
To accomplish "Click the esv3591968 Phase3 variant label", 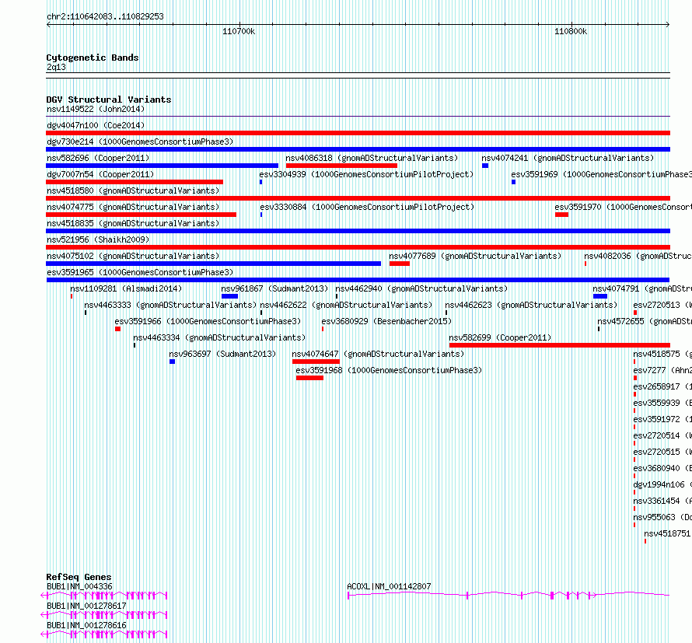I will pos(389,370).
